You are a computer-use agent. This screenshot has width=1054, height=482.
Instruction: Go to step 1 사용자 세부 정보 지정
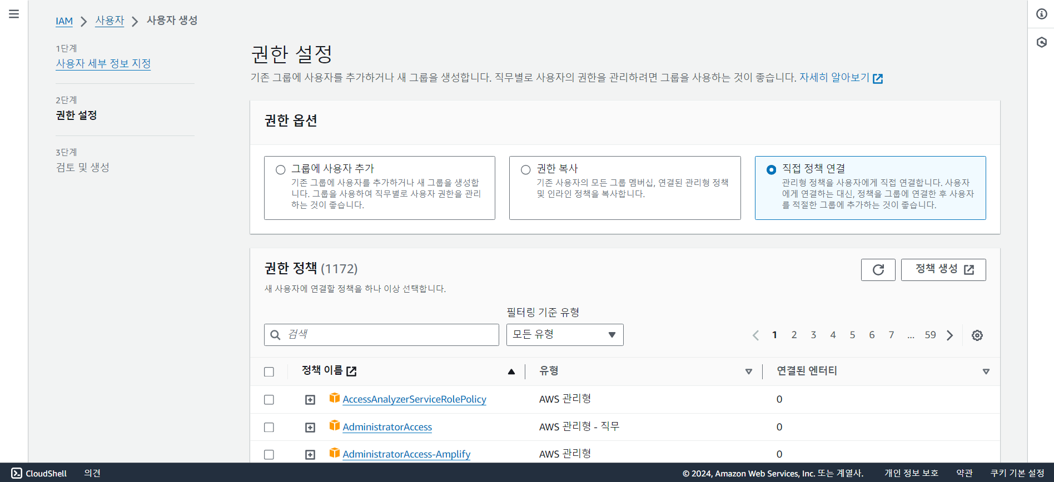103,63
